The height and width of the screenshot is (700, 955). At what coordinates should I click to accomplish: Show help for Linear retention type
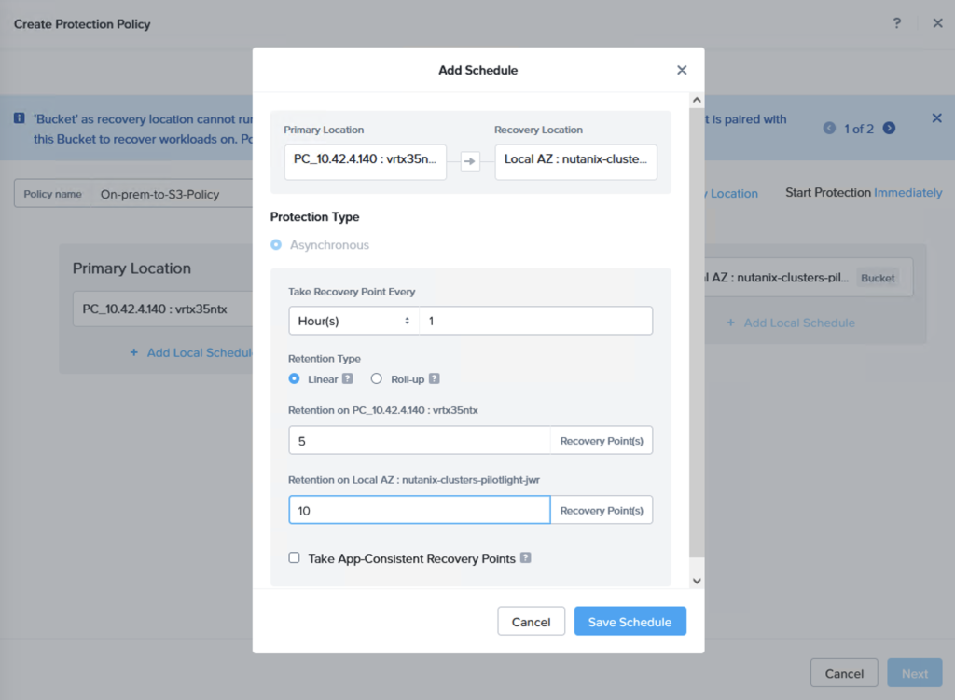pyautogui.click(x=347, y=378)
